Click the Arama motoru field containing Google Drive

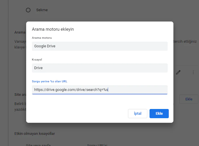pyautogui.click(x=99, y=46)
